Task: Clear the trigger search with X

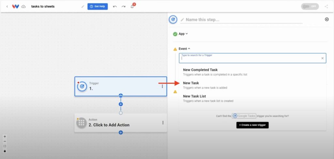Action: tap(323, 58)
